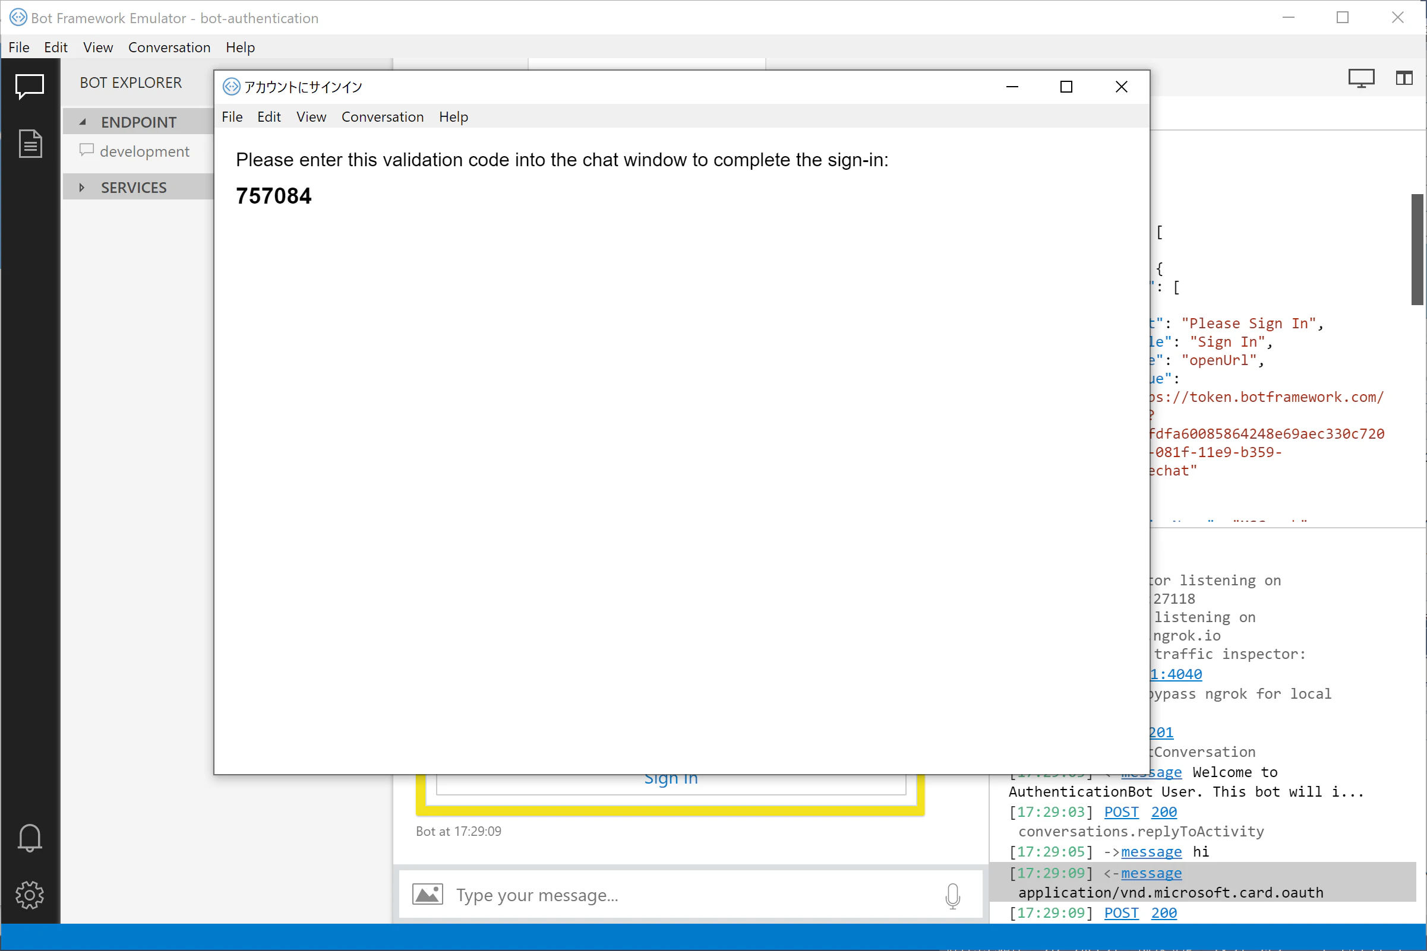Open the Bot Explorer chat icon
This screenshot has height=951, width=1427.
[29, 86]
